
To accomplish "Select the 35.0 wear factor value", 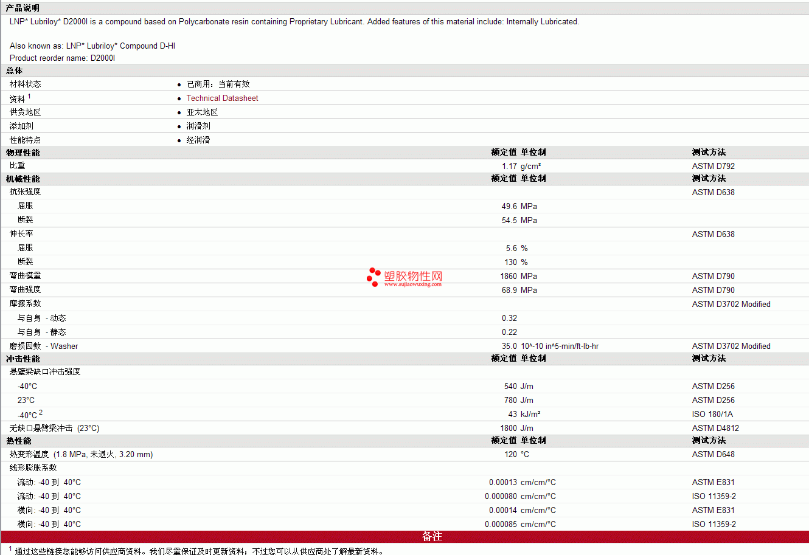I will (510, 346).
